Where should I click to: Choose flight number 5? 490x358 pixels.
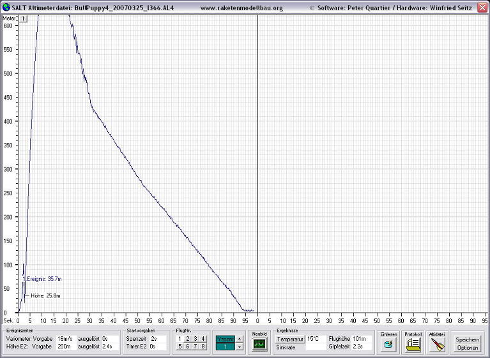[x=180, y=347]
